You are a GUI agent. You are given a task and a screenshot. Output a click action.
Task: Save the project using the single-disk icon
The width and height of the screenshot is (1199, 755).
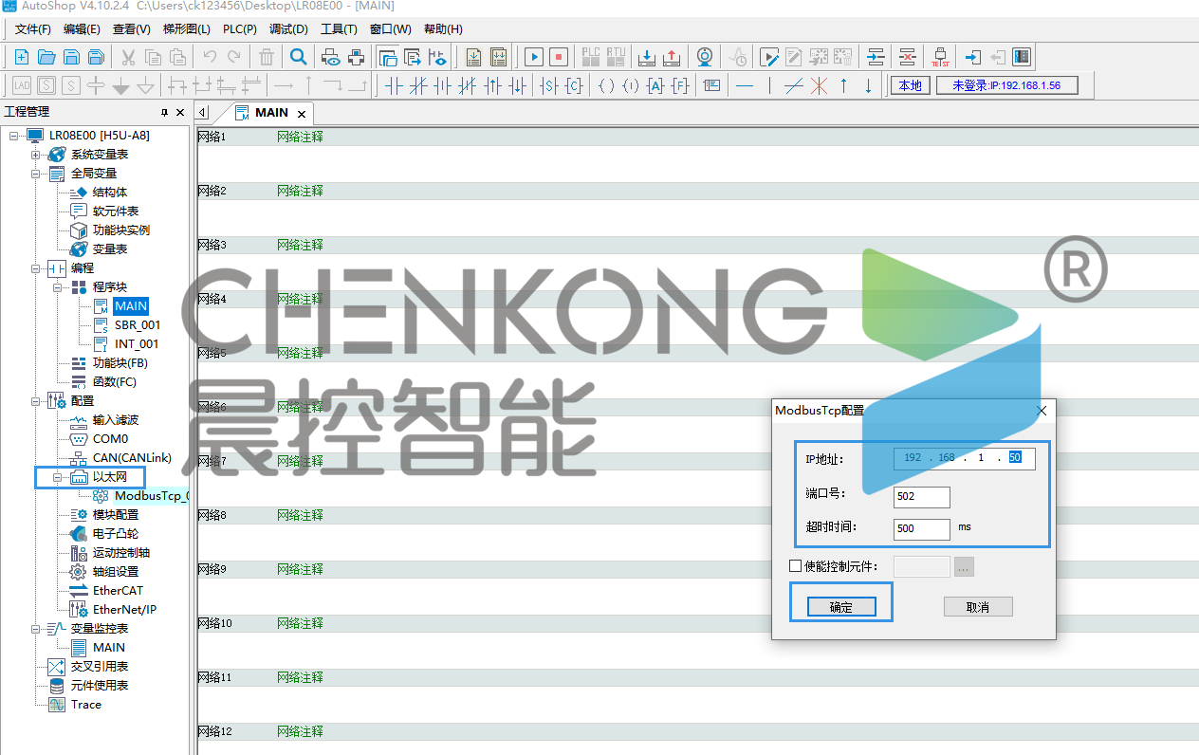point(70,57)
